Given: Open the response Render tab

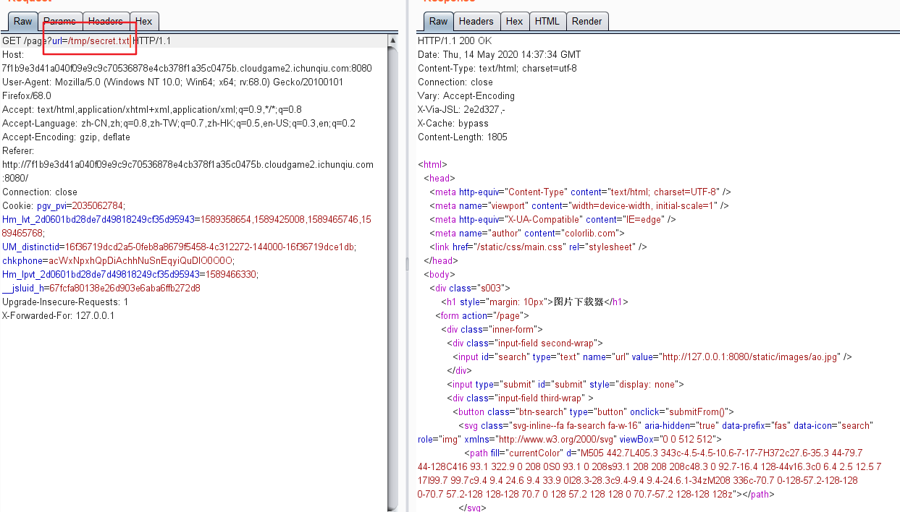Looking at the screenshot, I should tap(586, 22).
